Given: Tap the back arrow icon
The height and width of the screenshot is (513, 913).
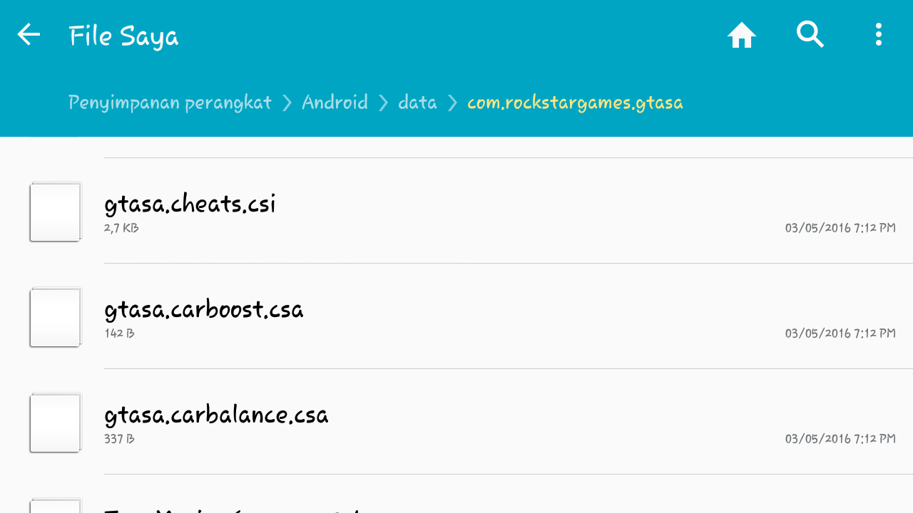Looking at the screenshot, I should [x=29, y=34].
